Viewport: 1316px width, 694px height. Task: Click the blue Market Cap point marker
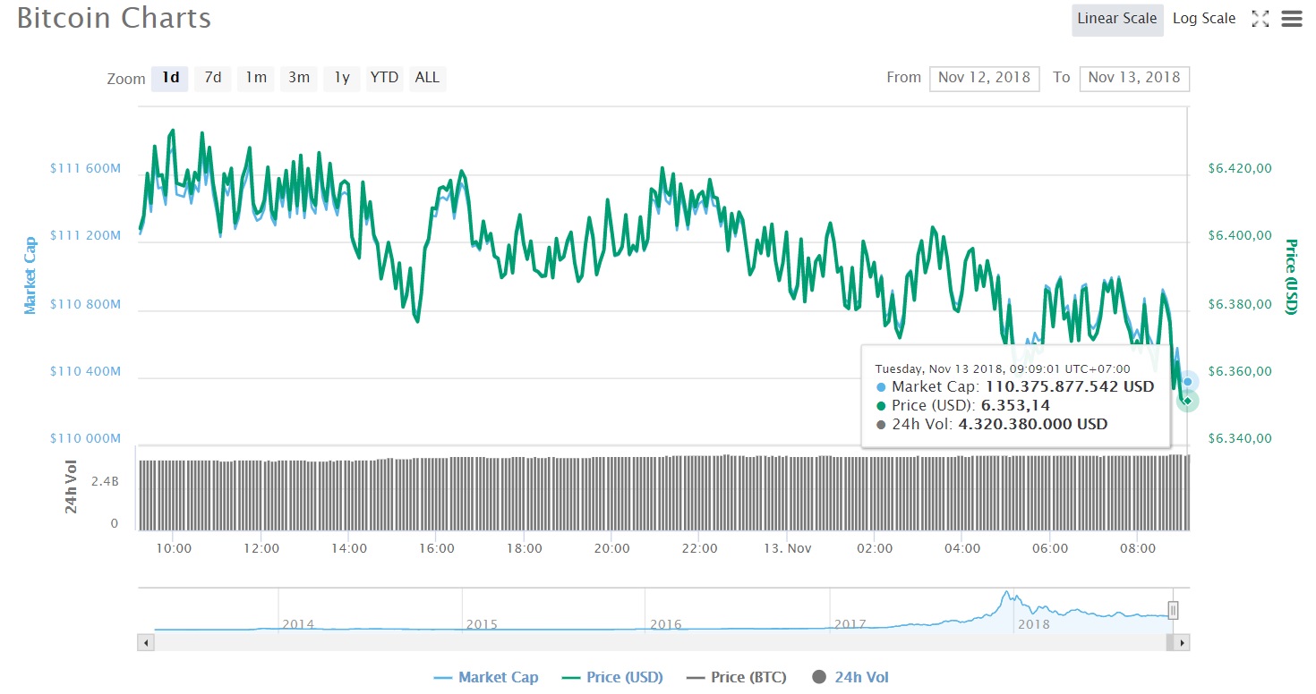point(1187,382)
